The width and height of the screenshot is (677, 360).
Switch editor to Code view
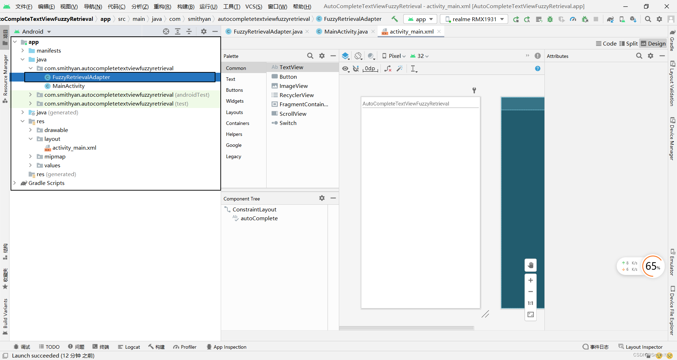coord(606,43)
